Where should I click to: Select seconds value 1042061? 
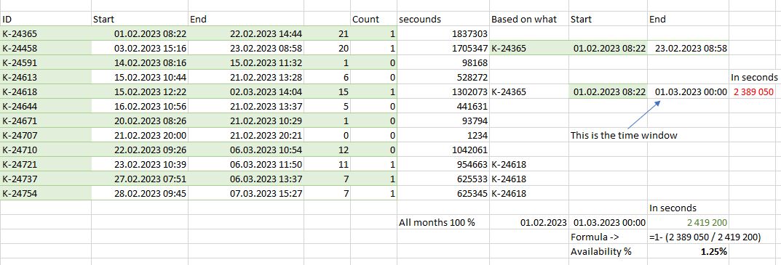coord(443,149)
